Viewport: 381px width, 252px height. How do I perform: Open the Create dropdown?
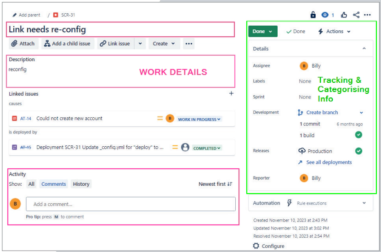164,44
